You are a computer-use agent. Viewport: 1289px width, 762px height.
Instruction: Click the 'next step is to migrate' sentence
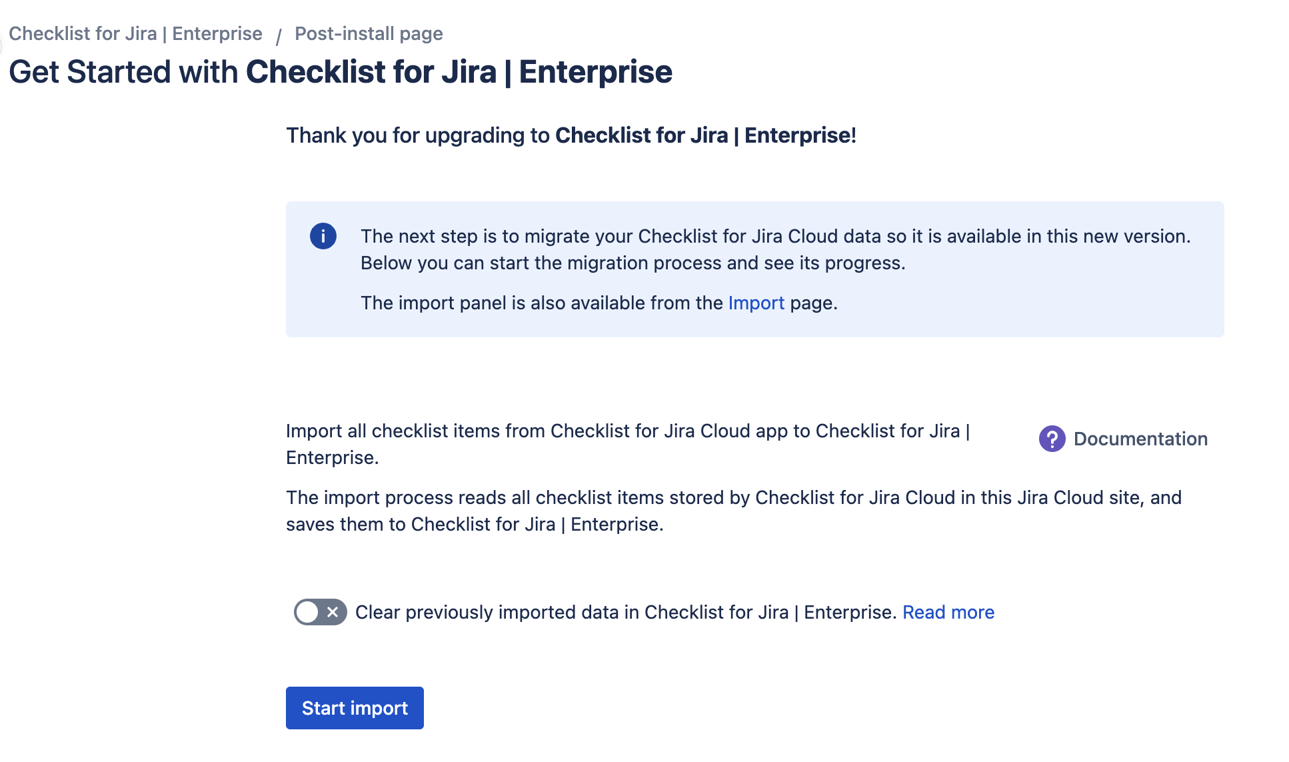775,236
